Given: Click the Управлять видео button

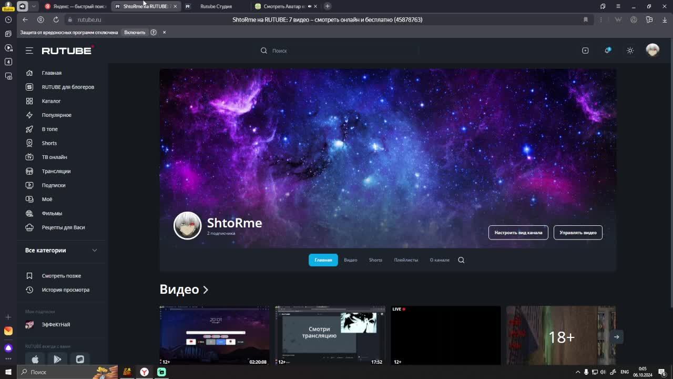Looking at the screenshot, I should [x=578, y=233].
